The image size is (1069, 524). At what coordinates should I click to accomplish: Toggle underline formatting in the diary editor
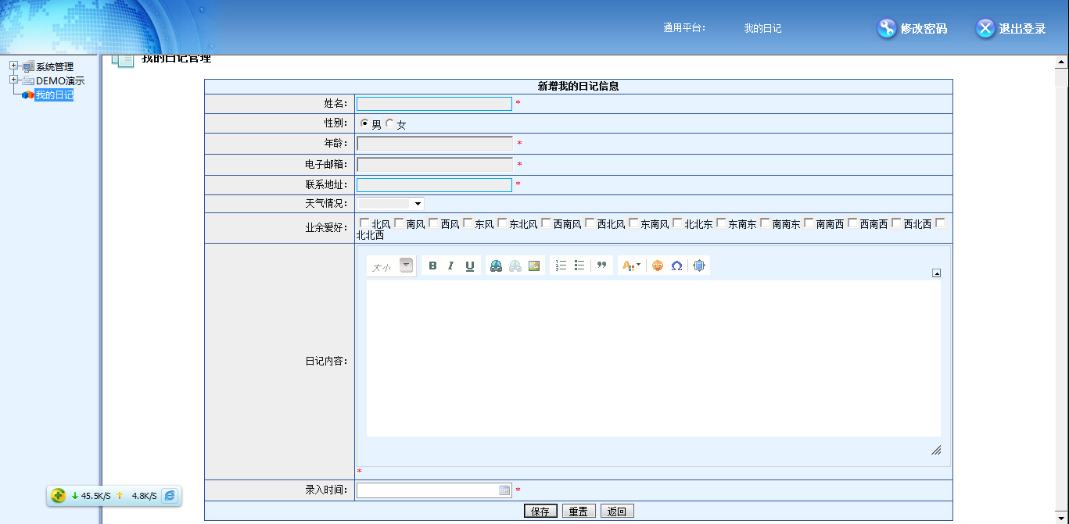point(470,266)
